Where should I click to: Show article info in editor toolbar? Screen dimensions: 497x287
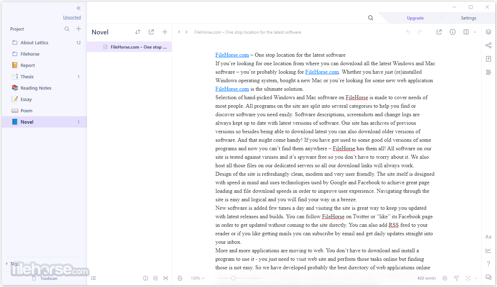point(453,32)
